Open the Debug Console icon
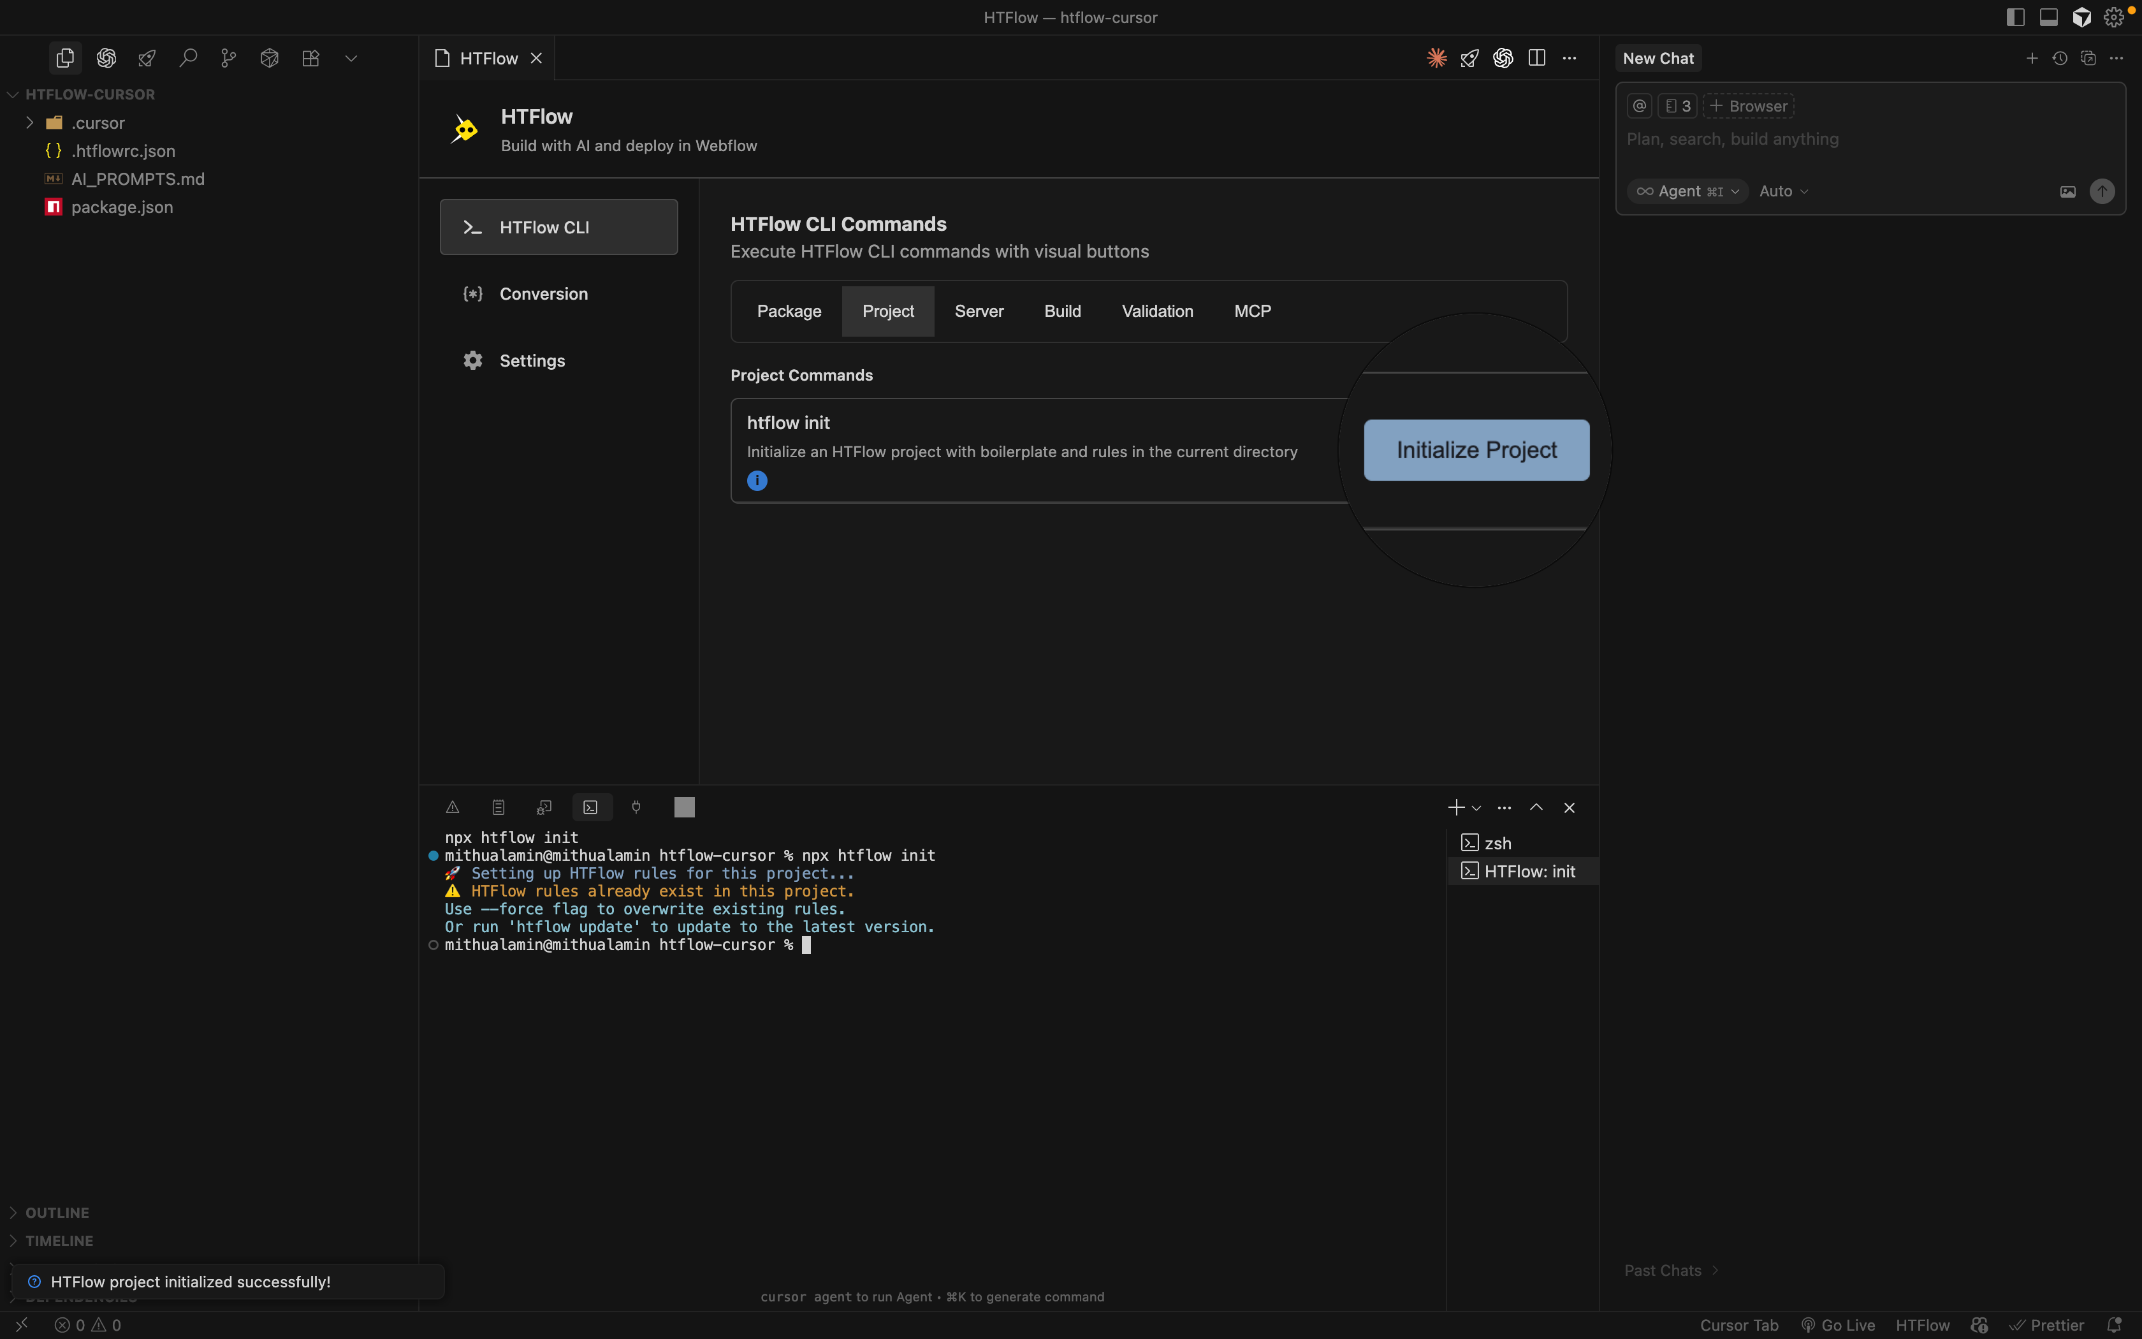 (543, 807)
